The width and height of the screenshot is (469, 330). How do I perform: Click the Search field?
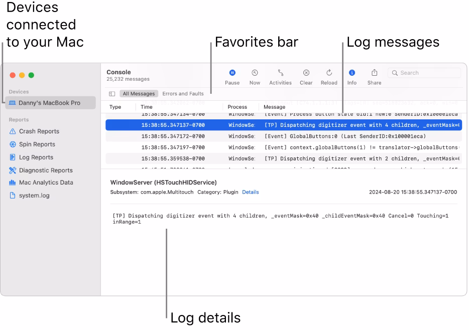click(424, 73)
